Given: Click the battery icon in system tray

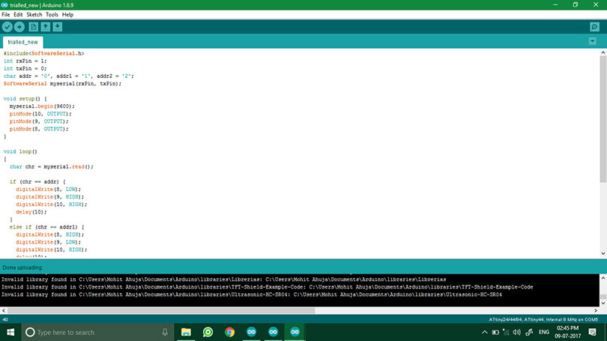Looking at the screenshot, I should (x=495, y=333).
